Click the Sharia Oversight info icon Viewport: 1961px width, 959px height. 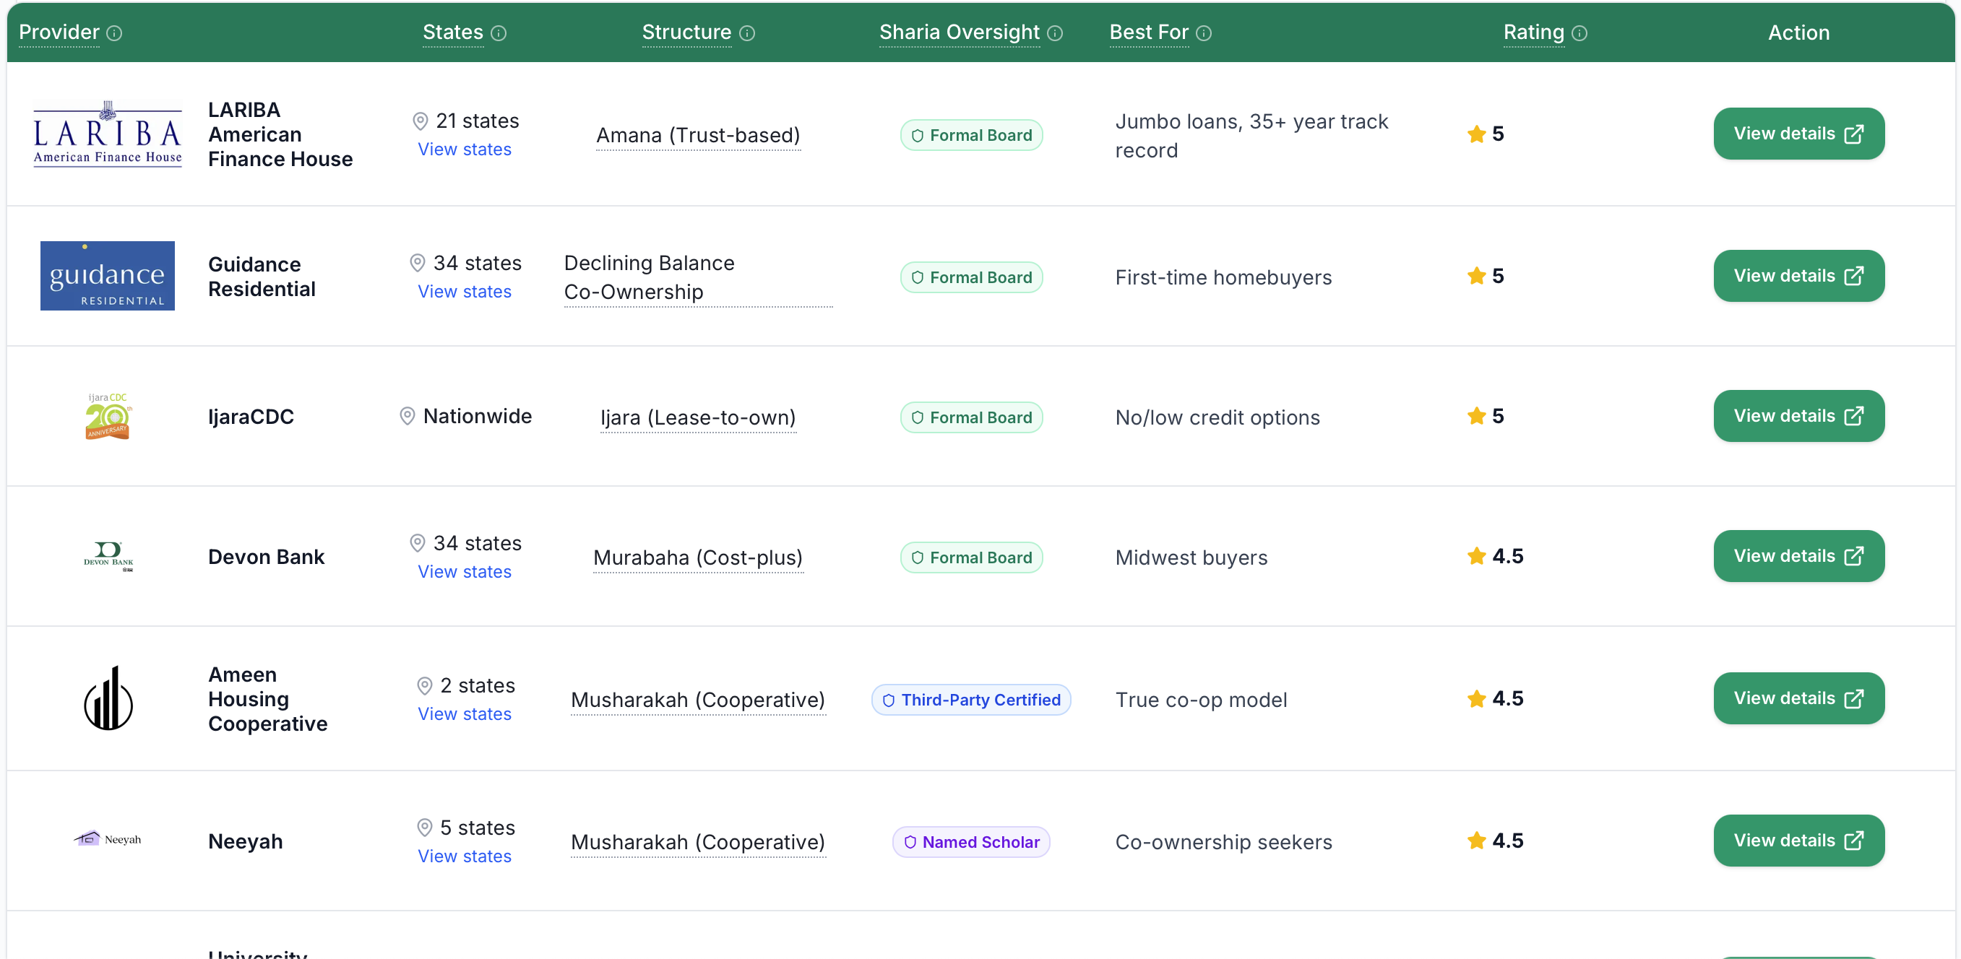pos(1056,32)
